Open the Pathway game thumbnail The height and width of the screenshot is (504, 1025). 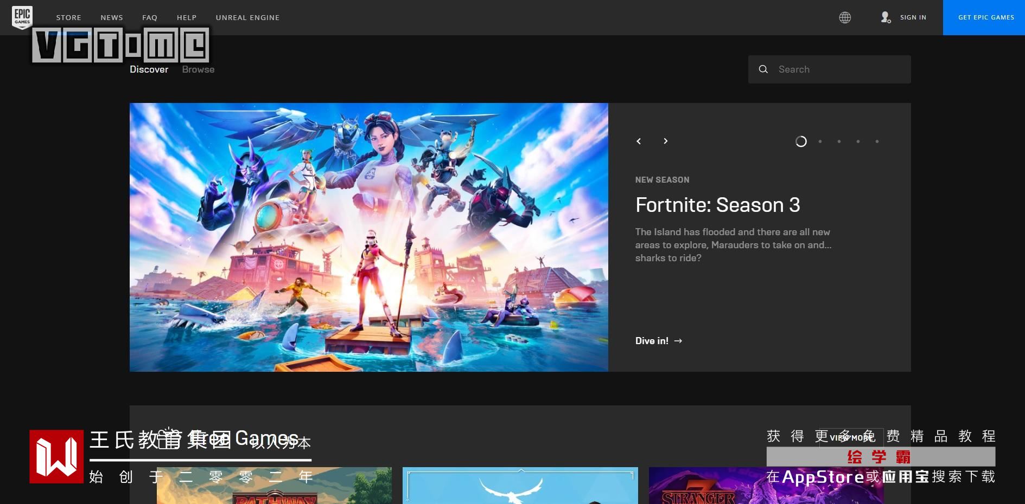pos(274,486)
